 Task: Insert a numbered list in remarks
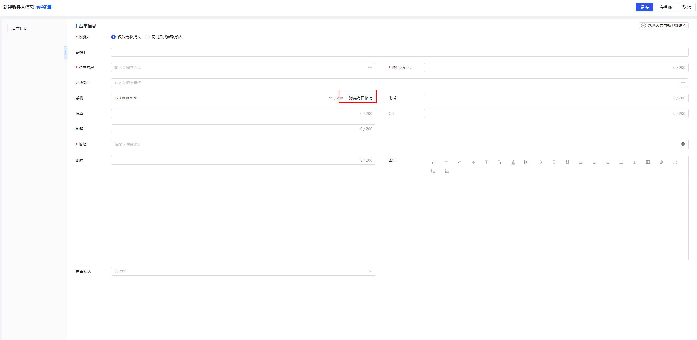433,171
